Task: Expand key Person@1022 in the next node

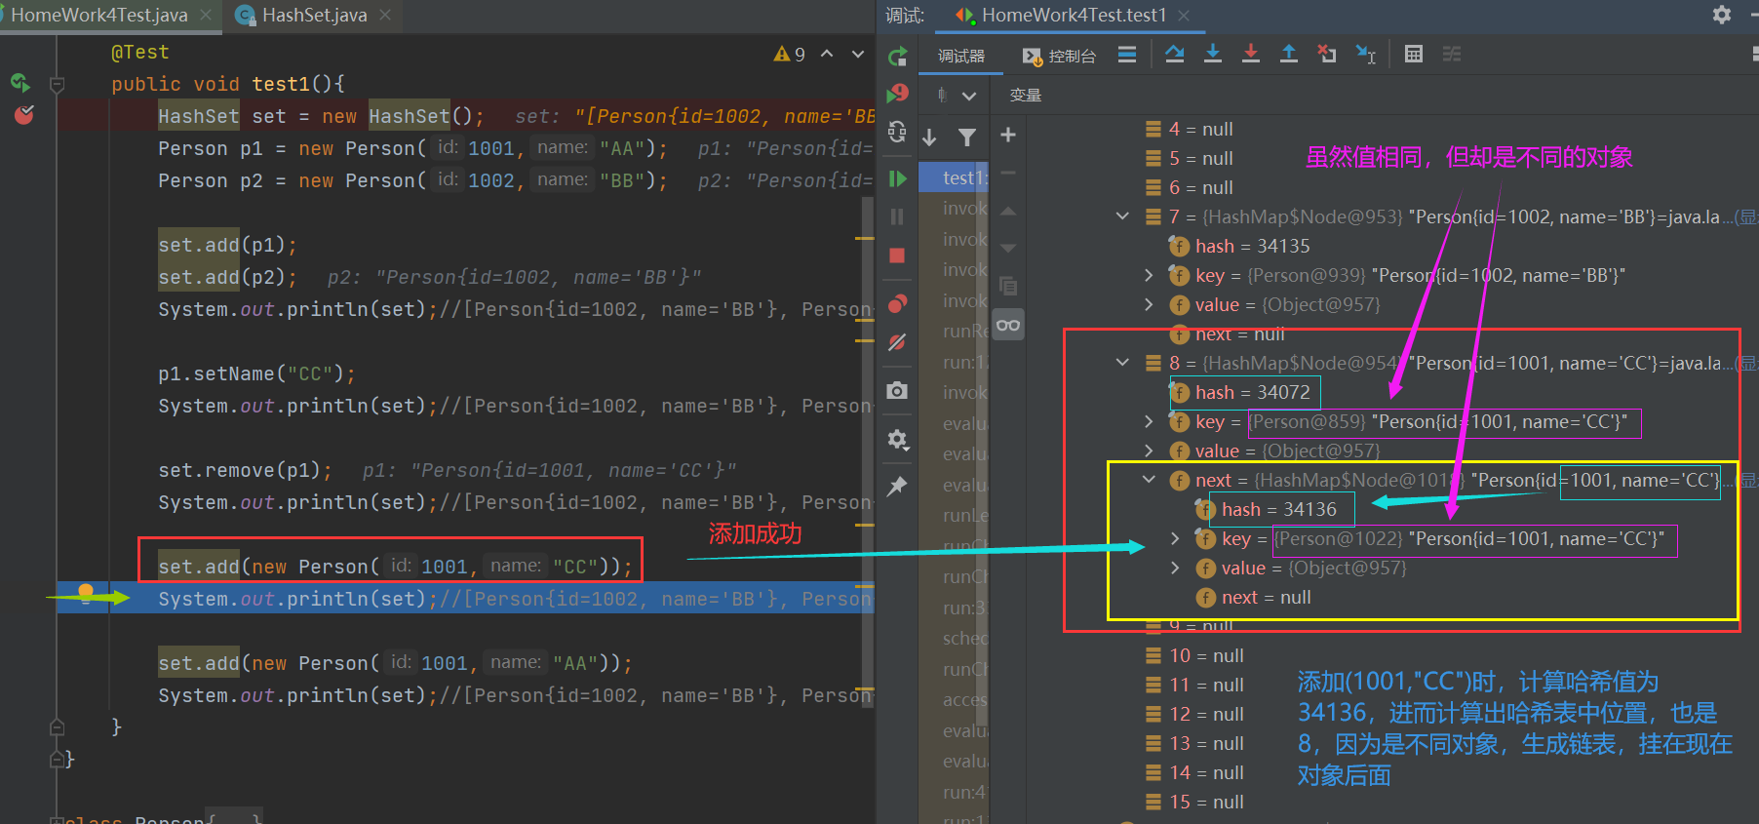Action: coord(1175,538)
